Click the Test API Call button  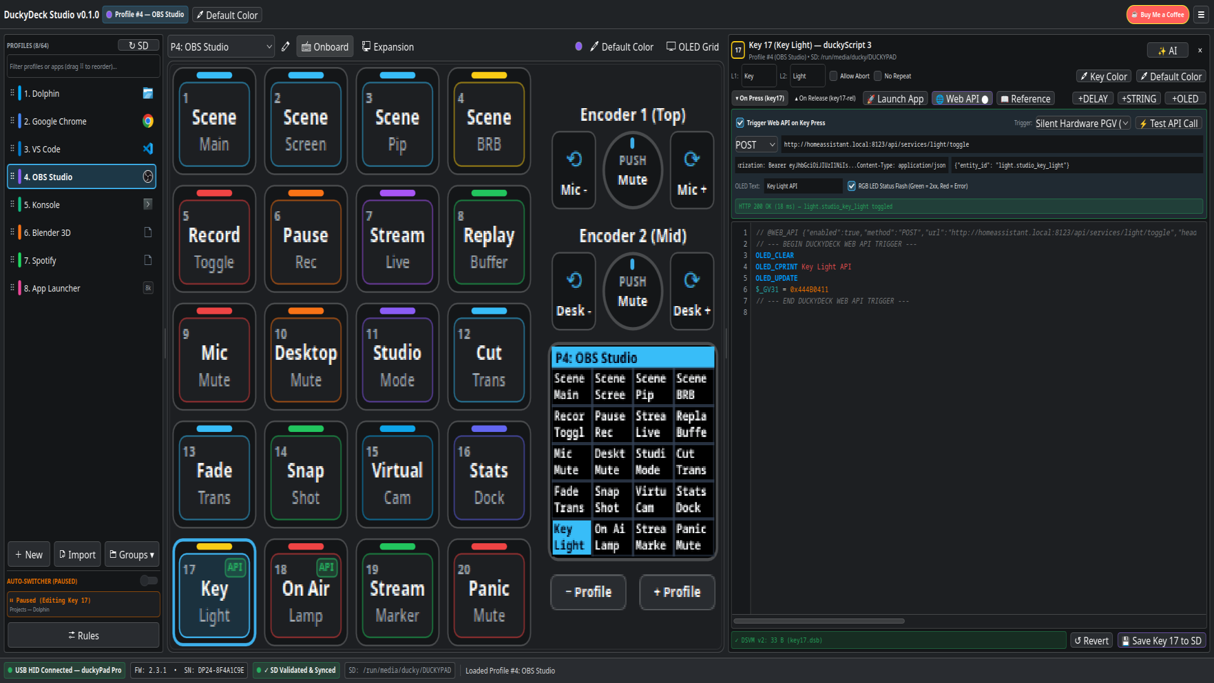coord(1168,123)
